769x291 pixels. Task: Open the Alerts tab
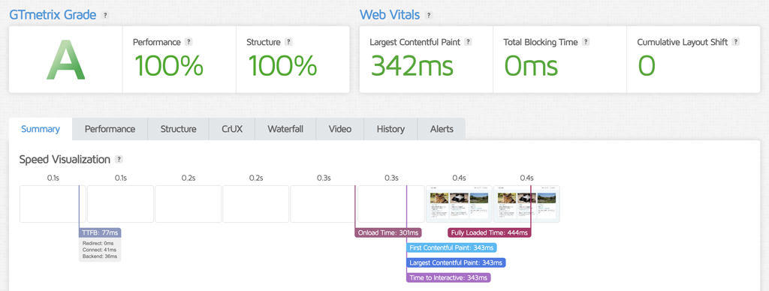442,129
